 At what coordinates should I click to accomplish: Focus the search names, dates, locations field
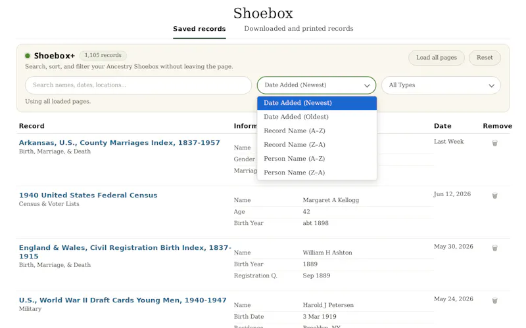click(x=138, y=85)
